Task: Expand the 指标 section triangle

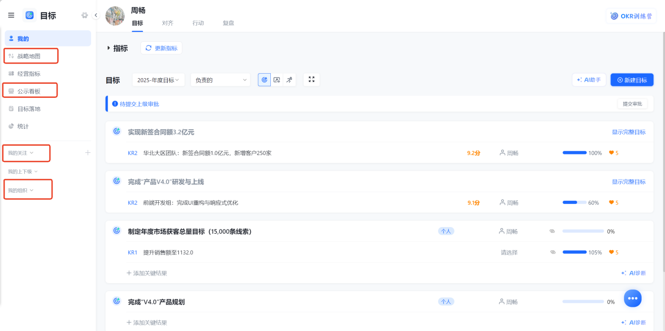Action: tap(109, 48)
